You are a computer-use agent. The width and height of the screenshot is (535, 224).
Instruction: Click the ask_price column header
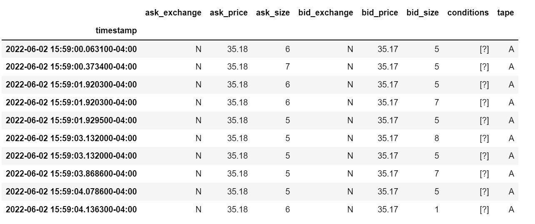(x=229, y=12)
